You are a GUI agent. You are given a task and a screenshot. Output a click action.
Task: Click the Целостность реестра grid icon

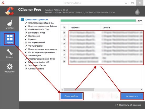(22, 20)
